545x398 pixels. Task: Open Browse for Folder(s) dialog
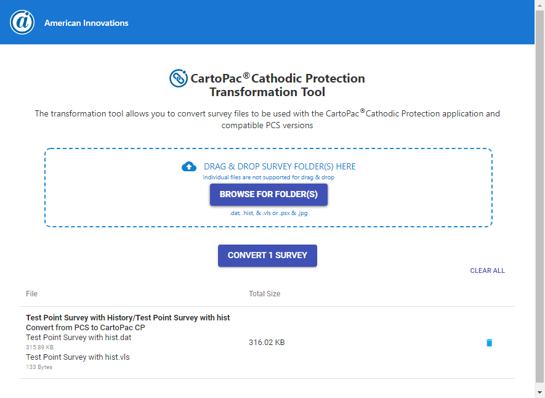(268, 195)
